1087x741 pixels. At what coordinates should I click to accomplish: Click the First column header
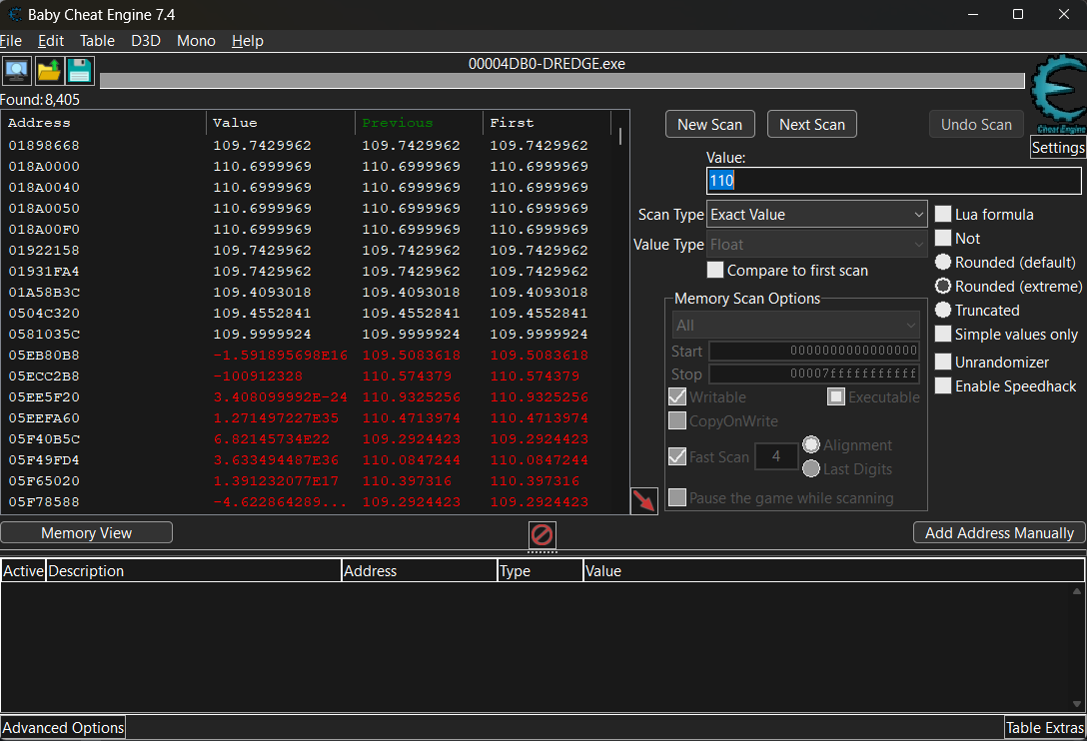click(x=546, y=123)
